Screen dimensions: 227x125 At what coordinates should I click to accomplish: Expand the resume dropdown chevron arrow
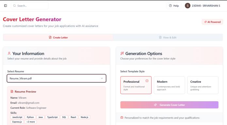(102, 78)
